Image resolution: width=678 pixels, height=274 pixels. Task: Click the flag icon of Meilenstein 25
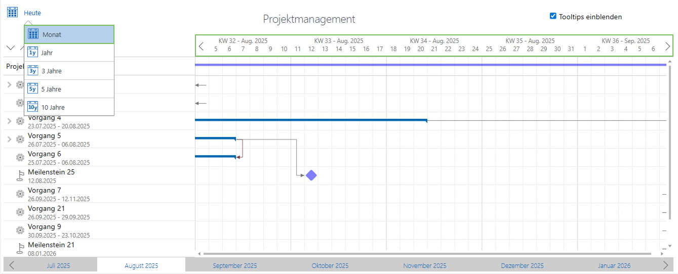(20, 175)
